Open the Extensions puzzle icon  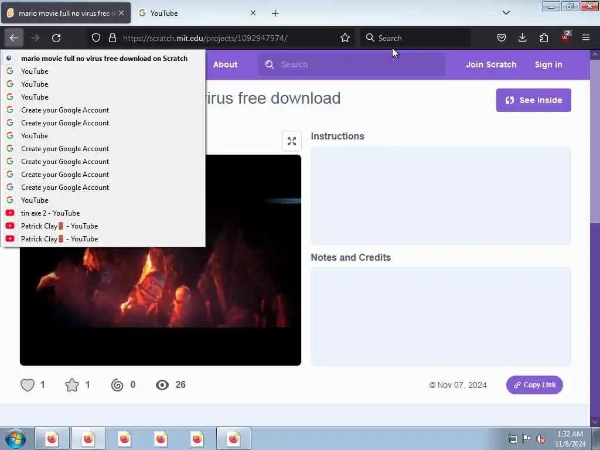tap(544, 38)
